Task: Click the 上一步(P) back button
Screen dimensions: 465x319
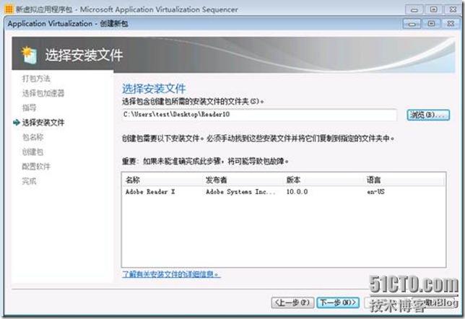Action: tap(292, 302)
